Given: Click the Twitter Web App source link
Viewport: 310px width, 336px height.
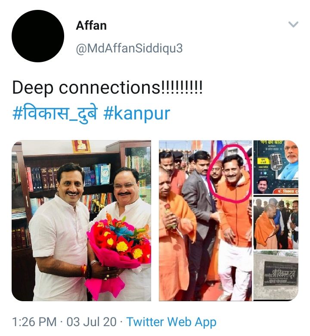Looking at the screenshot, I should 171,322.
